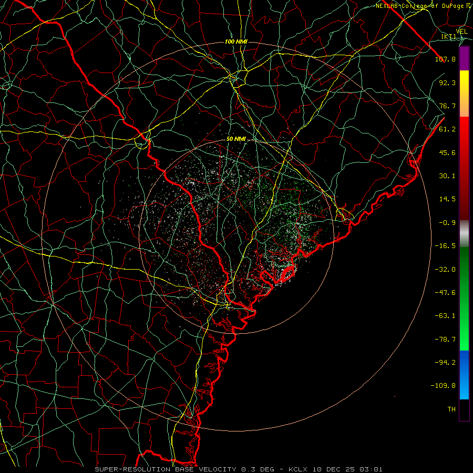Click the purple band of color scale
Image resolution: width=473 pixels, height=473 pixels.
pos(464,58)
